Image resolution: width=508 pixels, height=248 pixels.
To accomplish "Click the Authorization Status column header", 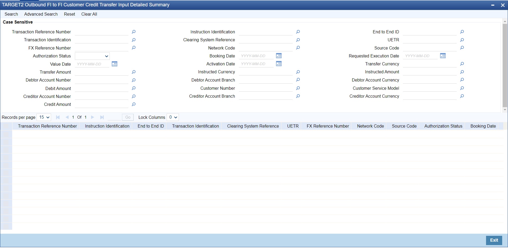I will click(x=443, y=126).
